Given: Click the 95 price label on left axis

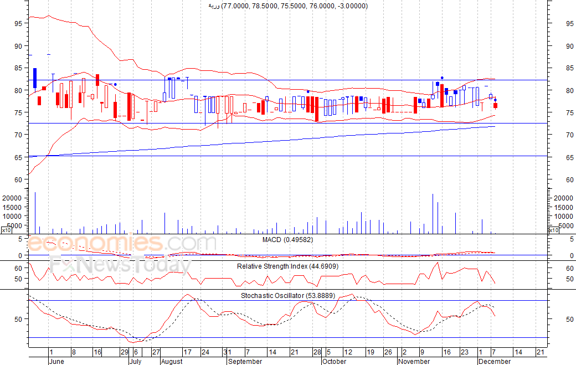Looking at the screenshot, I should tap(18, 23).
